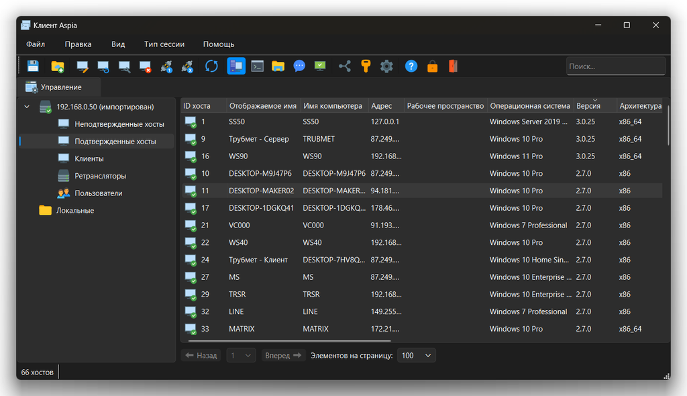This screenshot has height=396, width=687.
Task: Click the Windows Server 2019 cell
Action: pos(529,122)
